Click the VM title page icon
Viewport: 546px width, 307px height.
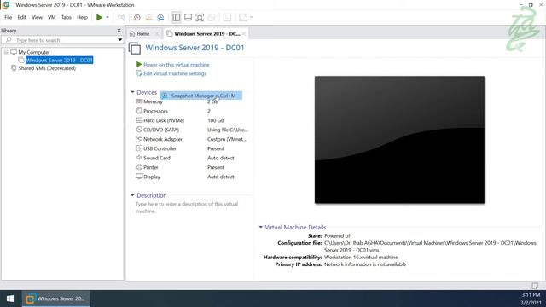135,48
